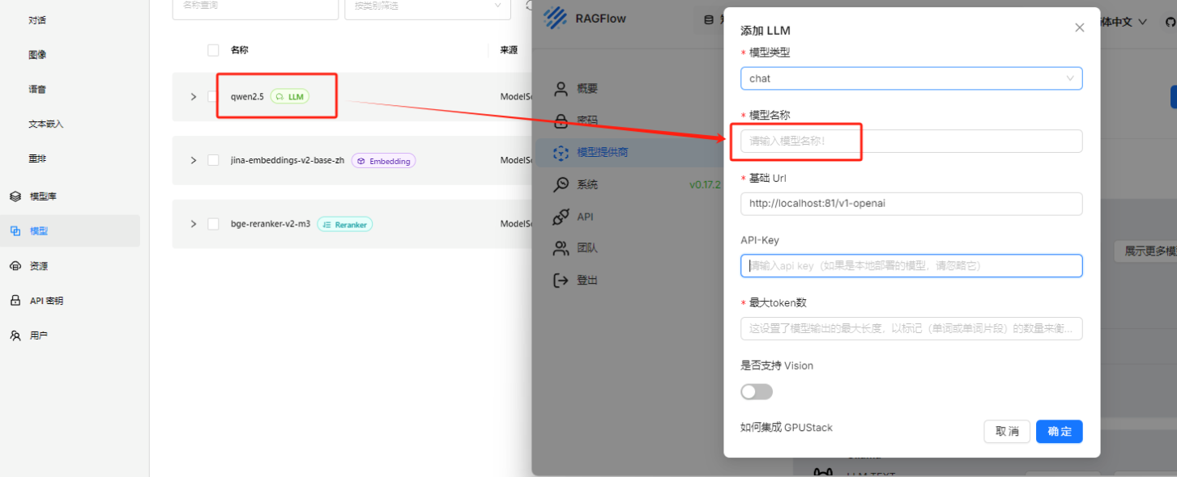The height and width of the screenshot is (477, 1177).
Task: Click the 基础 Url input field
Action: pyautogui.click(x=911, y=204)
